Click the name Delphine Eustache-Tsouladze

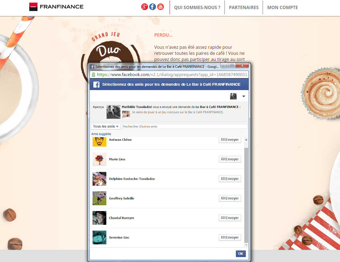point(132,179)
